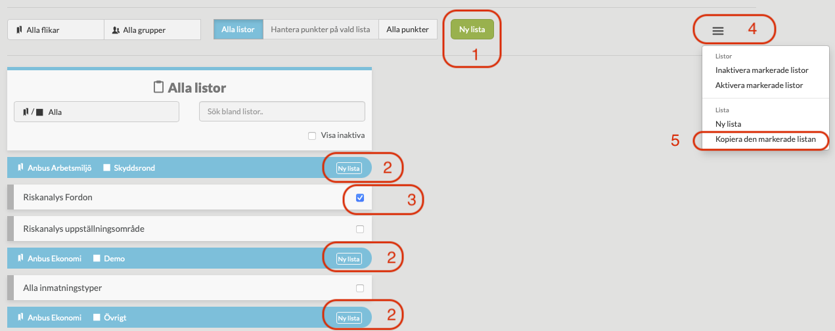The width and height of the screenshot is (835, 331).
Task: Open the Alla flikar dropdown
Action: tap(56, 30)
